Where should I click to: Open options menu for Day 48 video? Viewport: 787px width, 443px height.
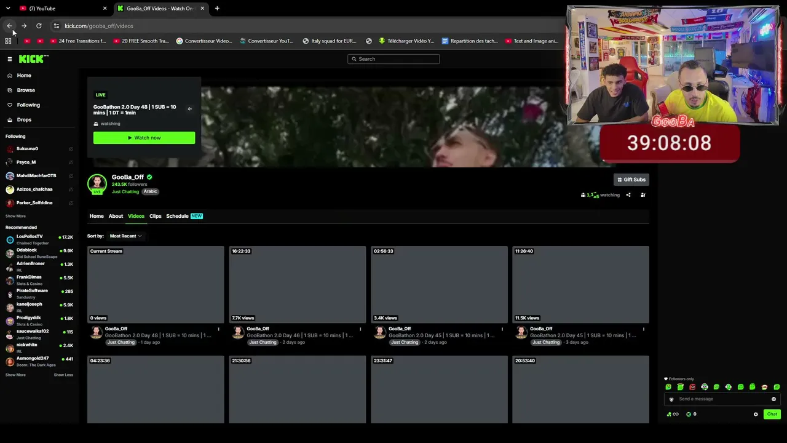point(218,329)
